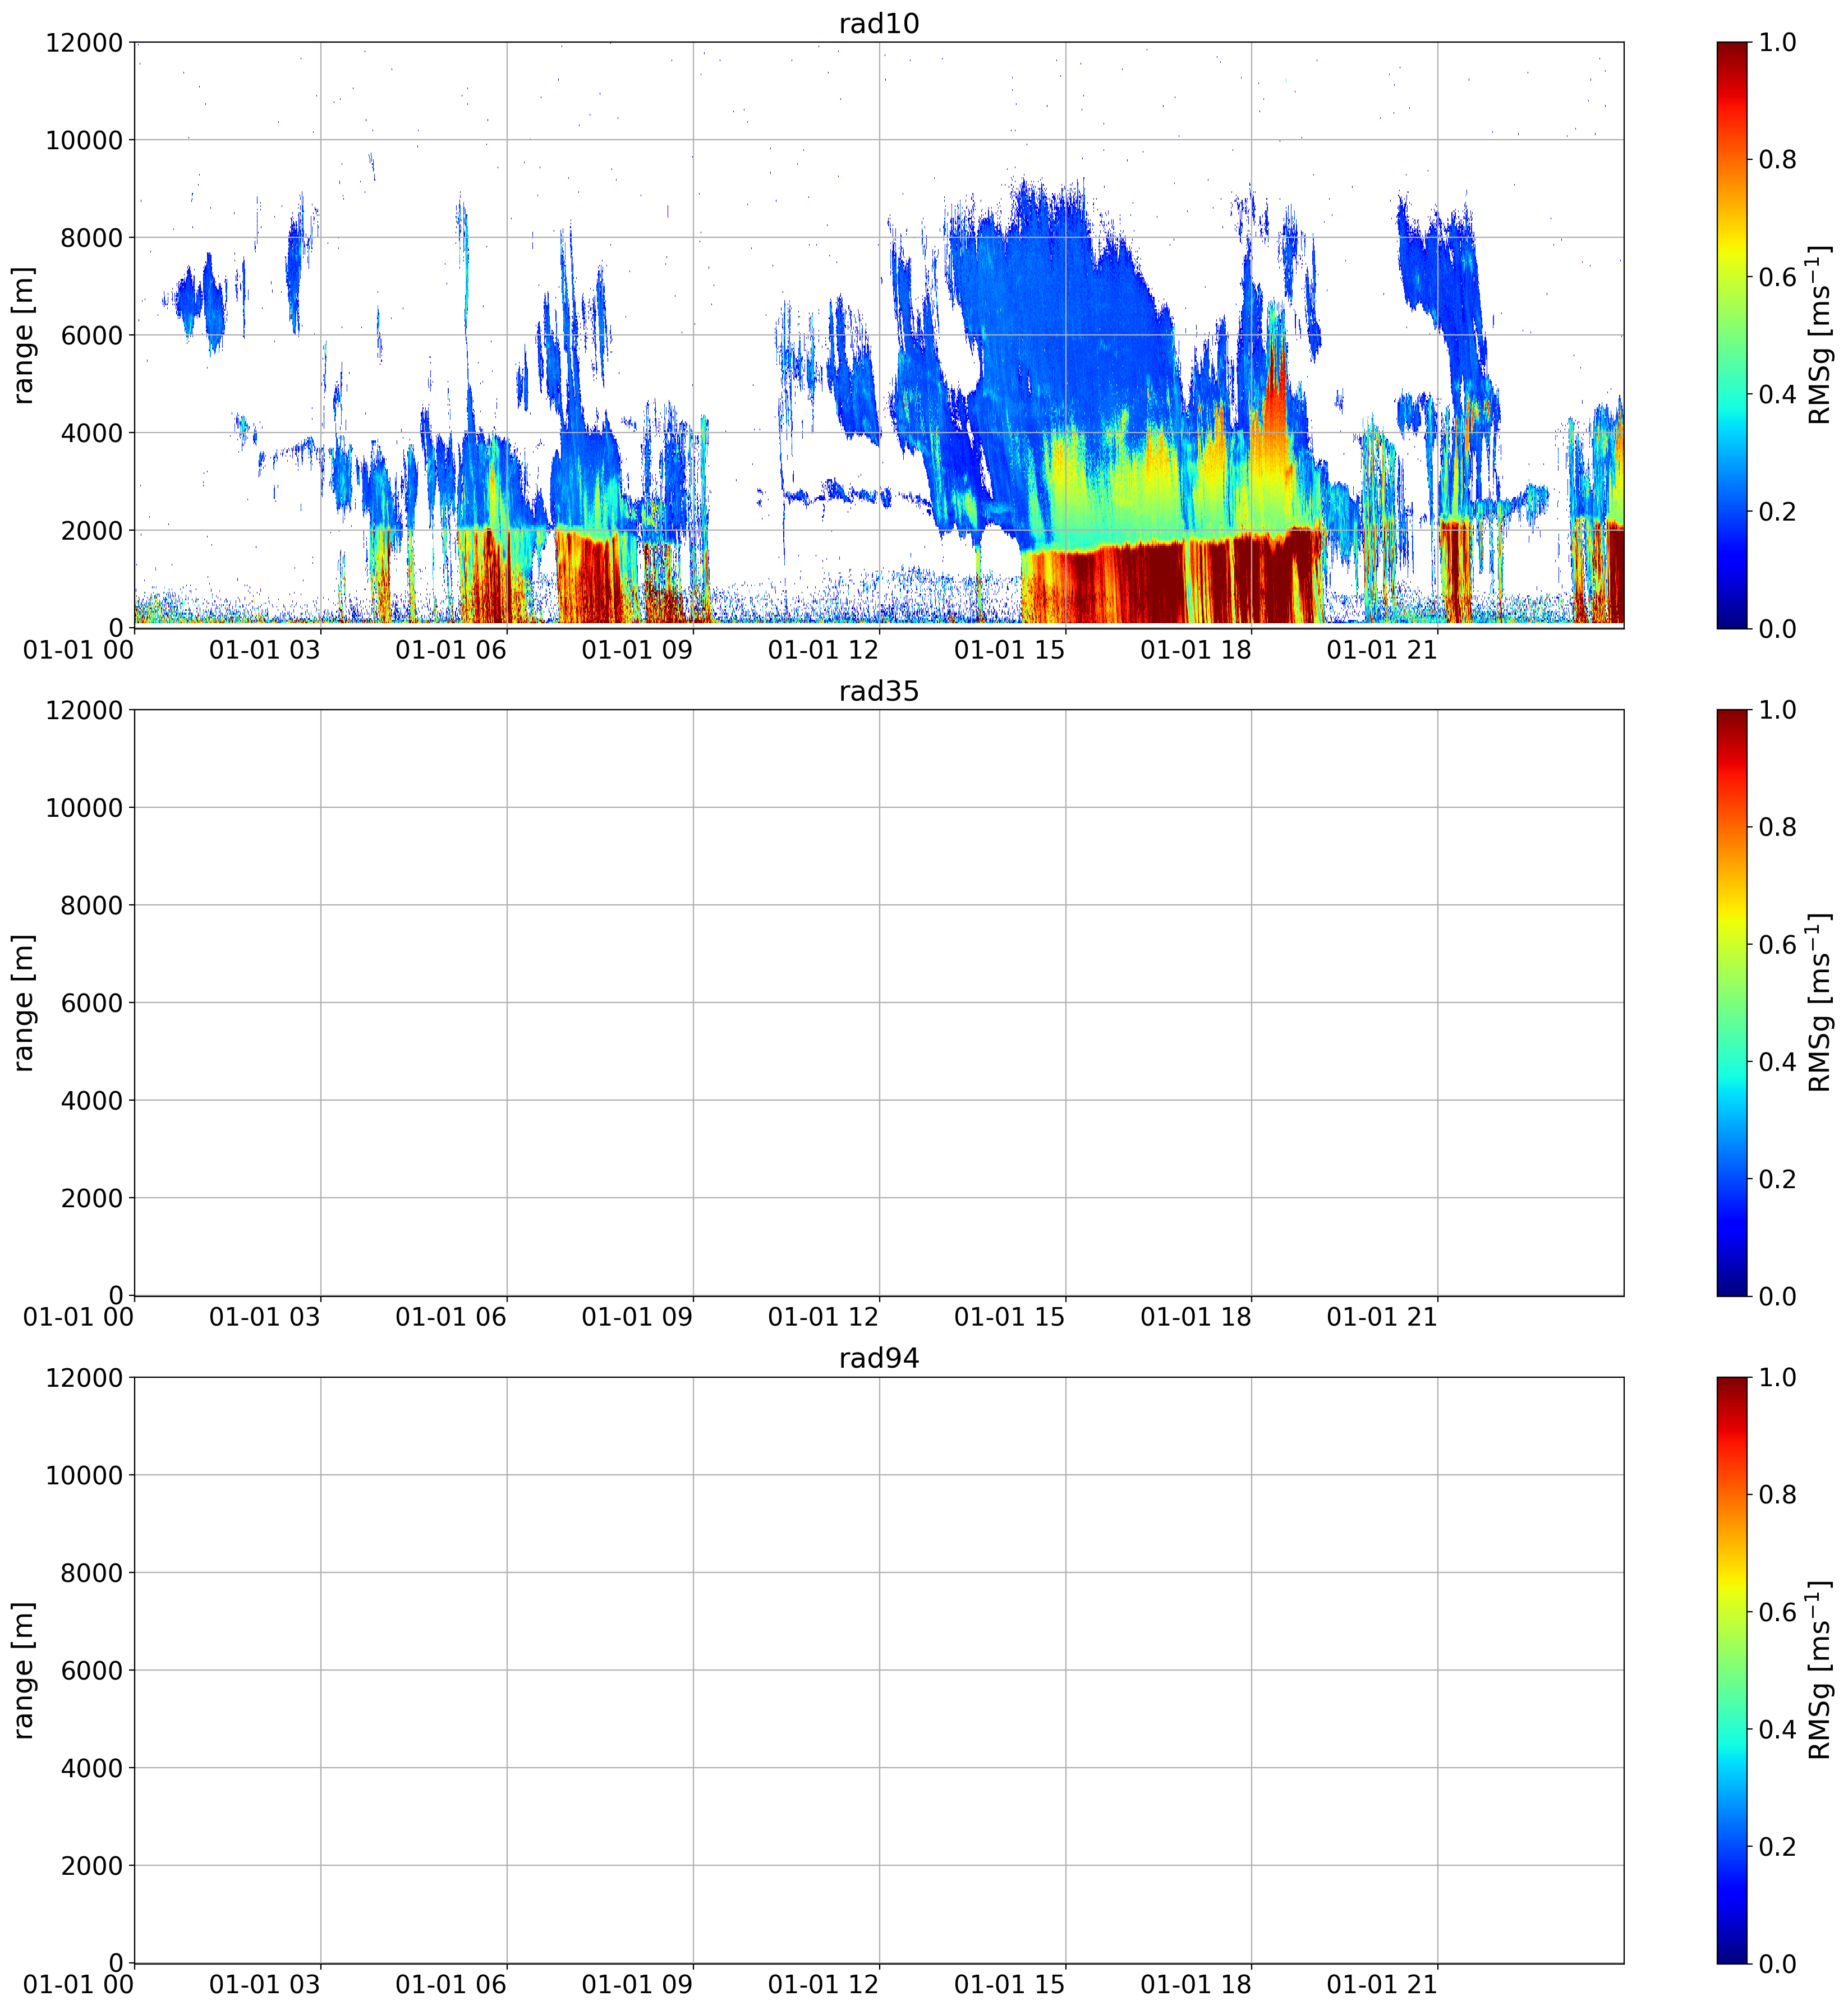This screenshot has width=1848, height=2010.
Task: Click the rad94 plot title
Action: (x=878, y=1359)
